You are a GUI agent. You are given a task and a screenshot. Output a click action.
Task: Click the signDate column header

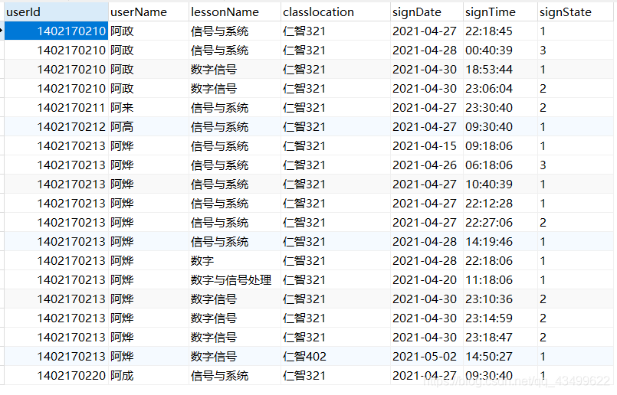click(x=427, y=11)
